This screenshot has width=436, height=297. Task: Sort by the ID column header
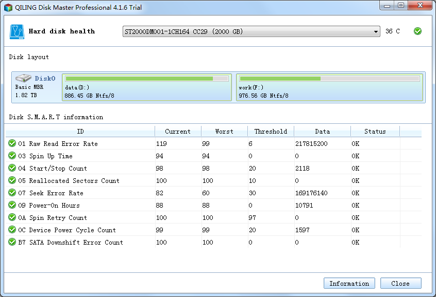pyautogui.click(x=80, y=131)
